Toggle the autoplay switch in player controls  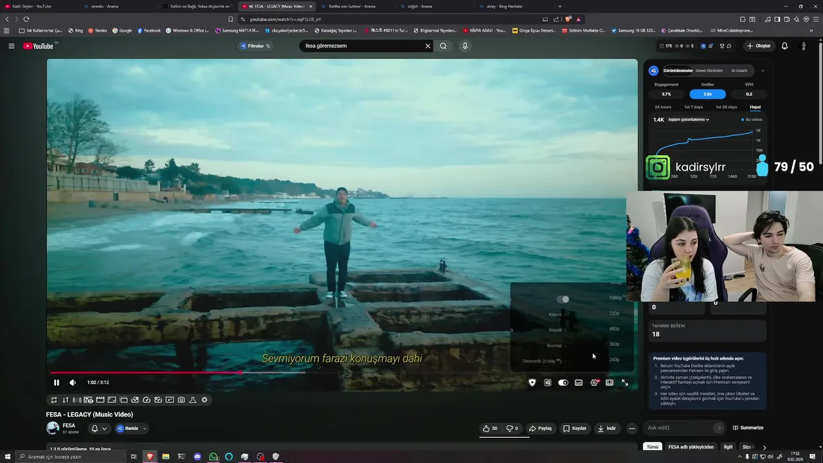tap(563, 383)
